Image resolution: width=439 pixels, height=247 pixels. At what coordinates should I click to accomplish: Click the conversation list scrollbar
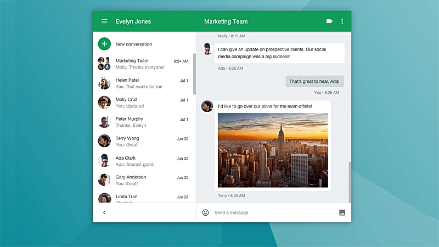194,74
